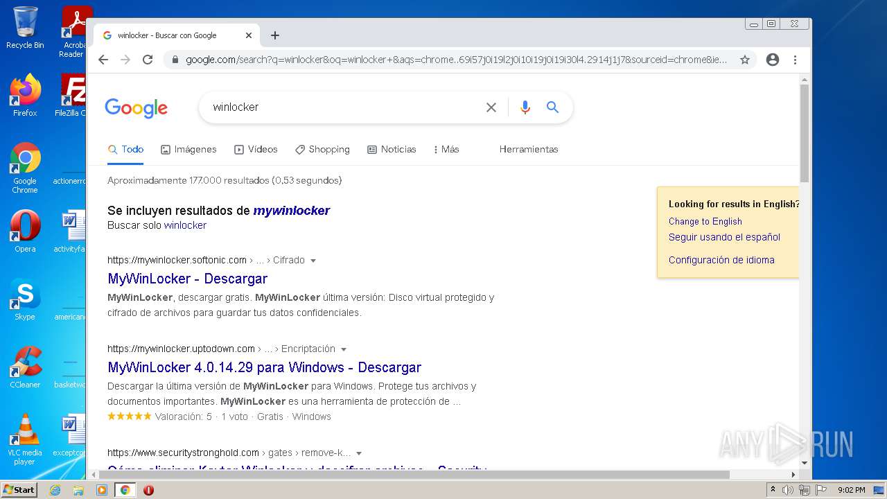Open the Chrome three-dot menu

(796, 60)
